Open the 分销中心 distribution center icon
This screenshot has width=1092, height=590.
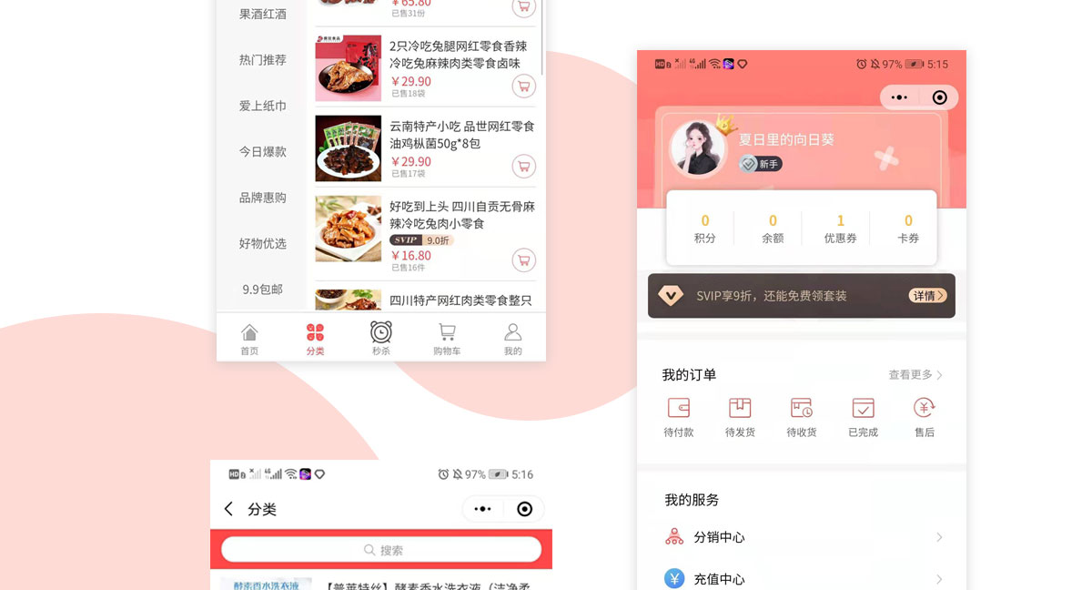pyautogui.click(x=674, y=537)
